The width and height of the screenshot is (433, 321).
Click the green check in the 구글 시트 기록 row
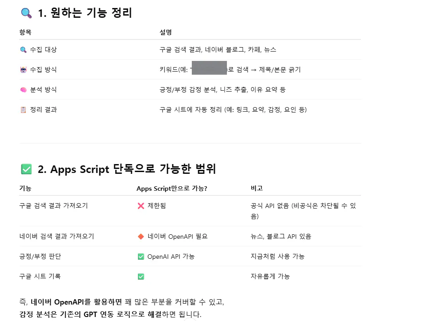coord(141,277)
